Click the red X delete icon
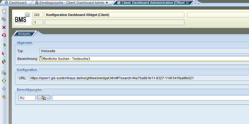This screenshot has width=249, height=124. click(x=4, y=27)
